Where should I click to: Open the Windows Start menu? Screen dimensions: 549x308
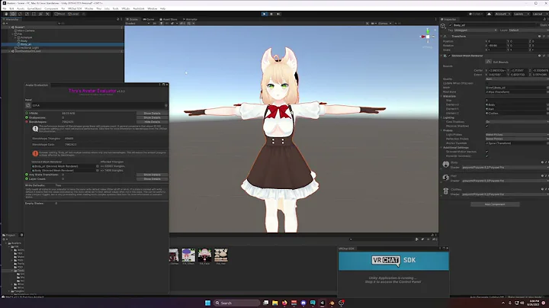click(207, 303)
